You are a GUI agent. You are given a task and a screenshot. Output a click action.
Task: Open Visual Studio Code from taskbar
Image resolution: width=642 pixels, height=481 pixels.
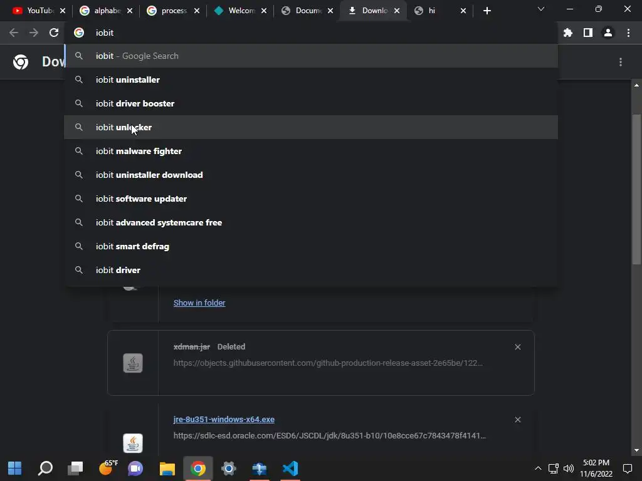[x=290, y=468]
